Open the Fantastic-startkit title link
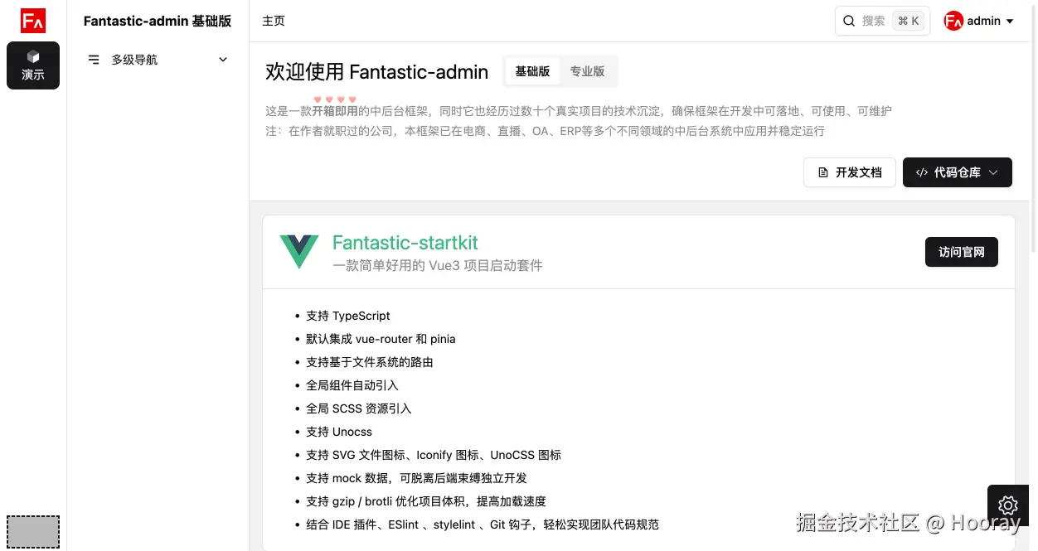Image resolution: width=1038 pixels, height=551 pixels. pyautogui.click(x=405, y=243)
